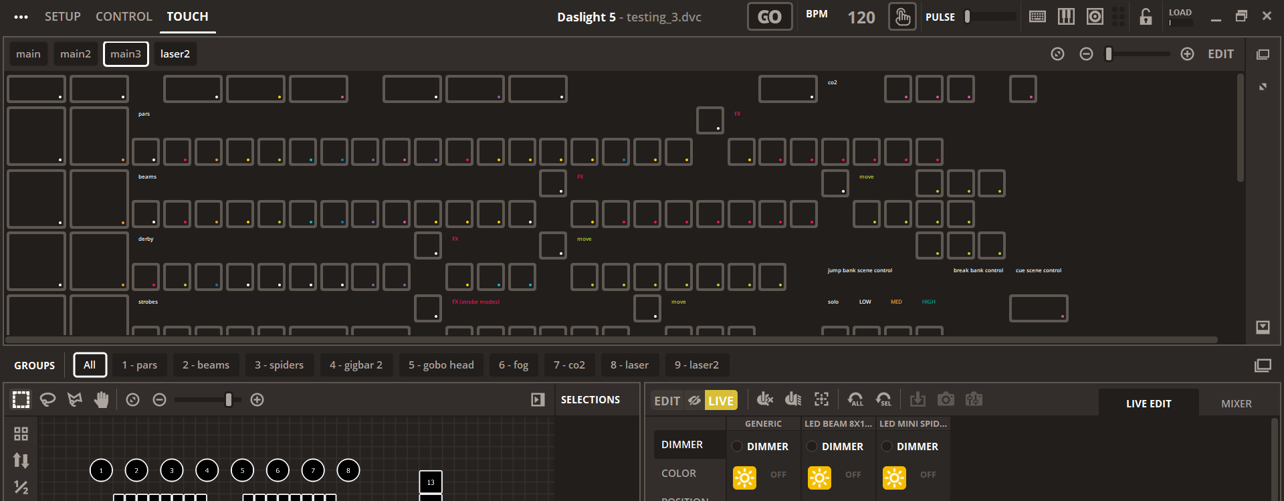The image size is (1284, 501).
Task: Select the rectangle selection tool
Action: coord(21,400)
